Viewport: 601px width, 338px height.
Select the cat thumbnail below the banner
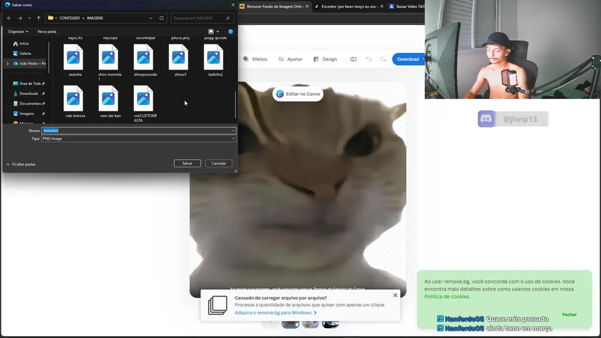(290, 323)
